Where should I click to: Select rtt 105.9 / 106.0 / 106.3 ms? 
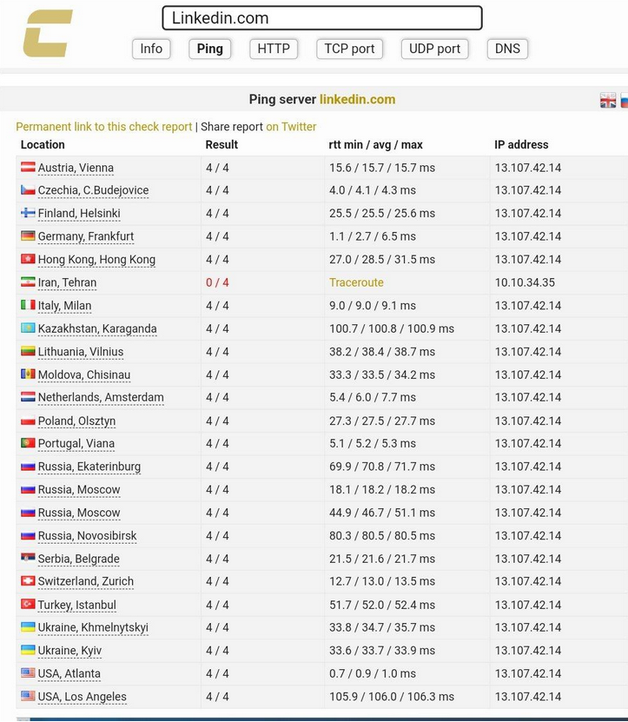392,696
